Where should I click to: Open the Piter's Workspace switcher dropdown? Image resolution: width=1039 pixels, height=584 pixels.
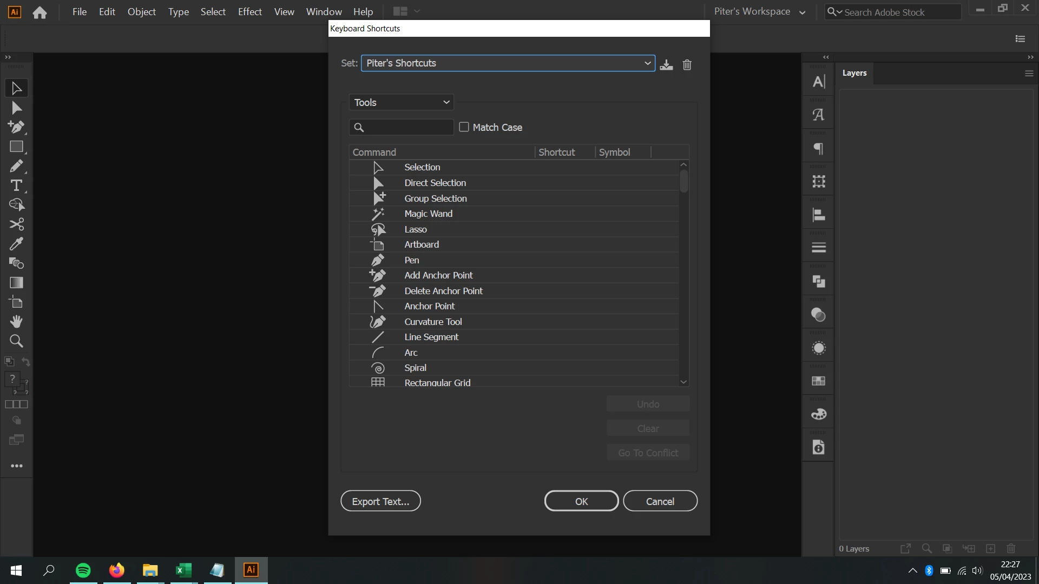759,11
